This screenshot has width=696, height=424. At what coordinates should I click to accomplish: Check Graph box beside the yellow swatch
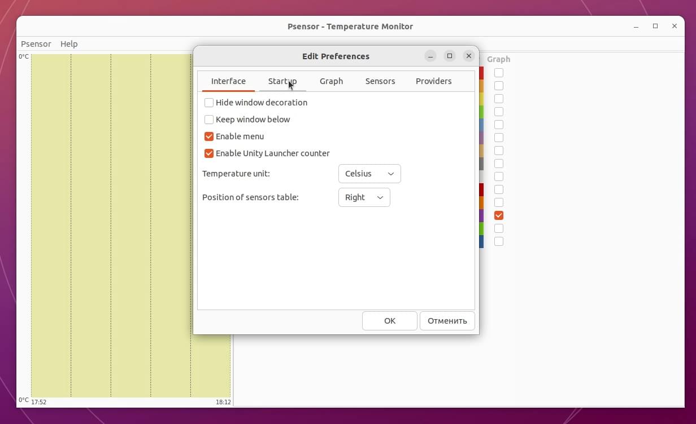[499, 99]
